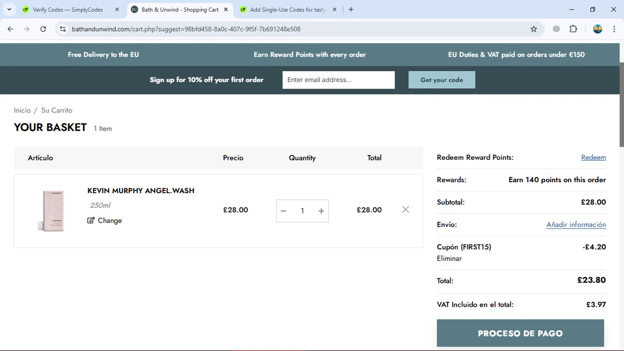The width and height of the screenshot is (624, 351).
Task: Focus the Enter email address field
Action: 339,80
